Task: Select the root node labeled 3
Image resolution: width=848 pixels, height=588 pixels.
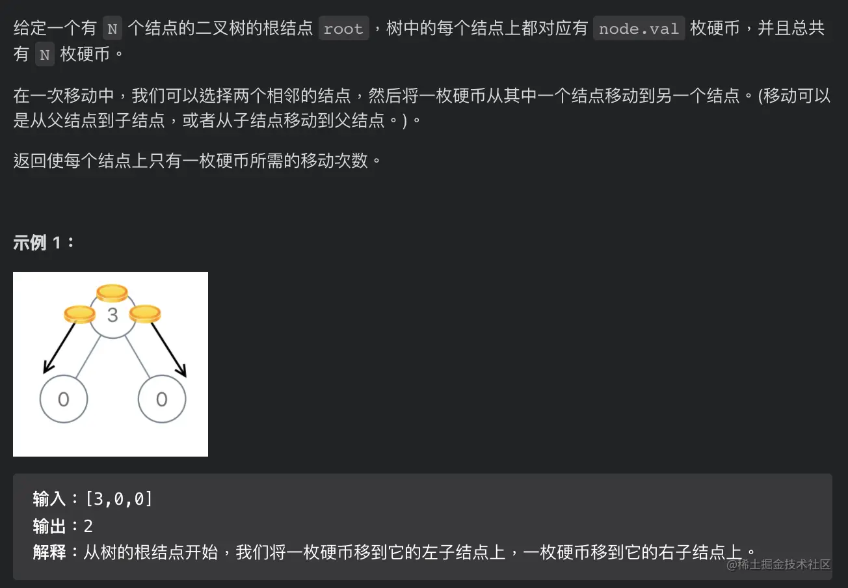Action: 113,315
